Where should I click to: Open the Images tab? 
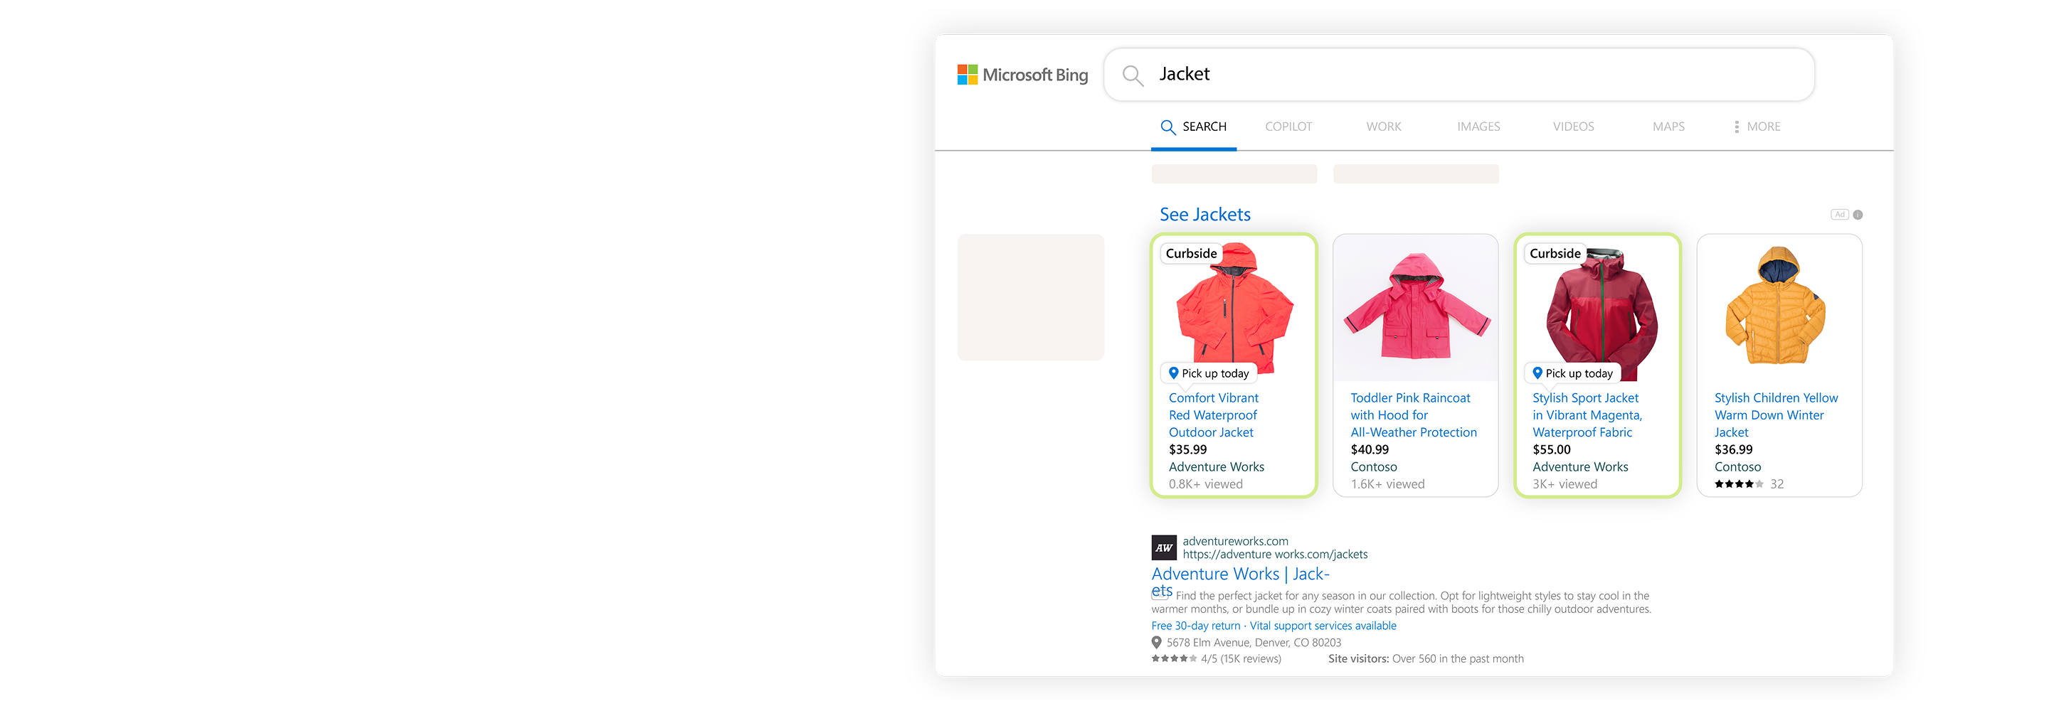[1478, 127]
